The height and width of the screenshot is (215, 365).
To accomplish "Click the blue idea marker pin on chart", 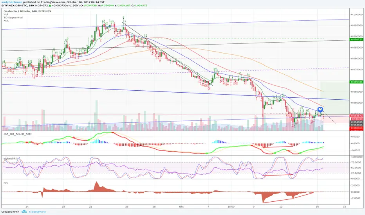I will tap(320, 110).
